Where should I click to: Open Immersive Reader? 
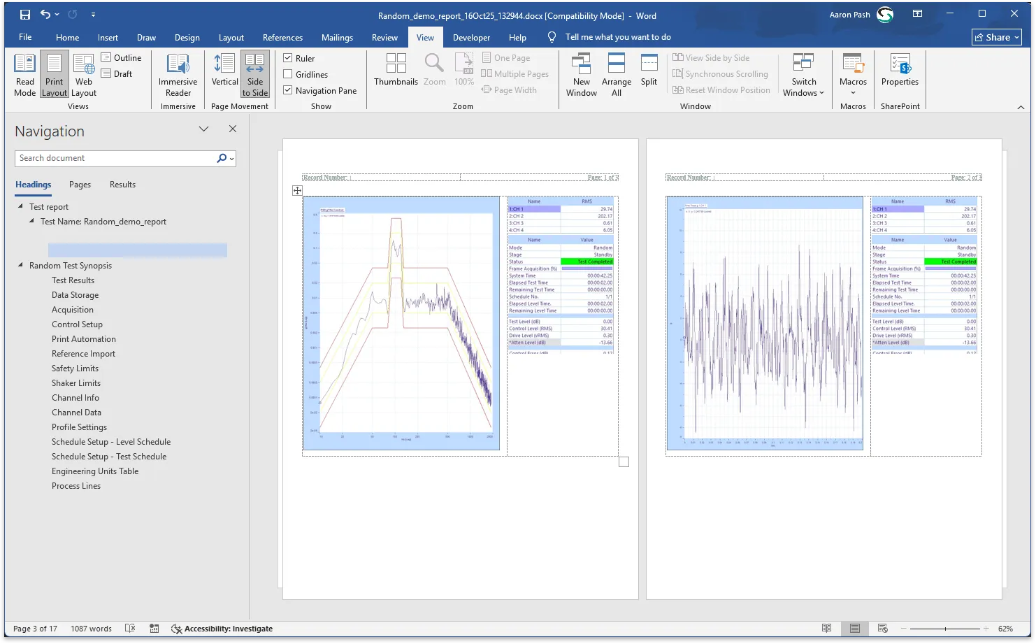point(178,73)
